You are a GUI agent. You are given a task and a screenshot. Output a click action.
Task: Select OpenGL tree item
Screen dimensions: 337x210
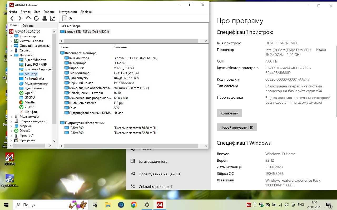click(28, 93)
